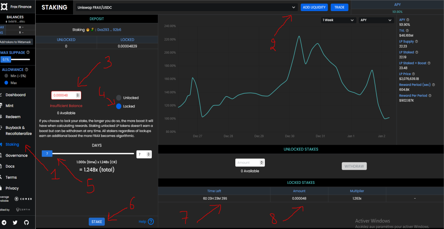444x229 pixels.
Task: Click the info icon beside LP Staked
Action: [x=417, y=52]
